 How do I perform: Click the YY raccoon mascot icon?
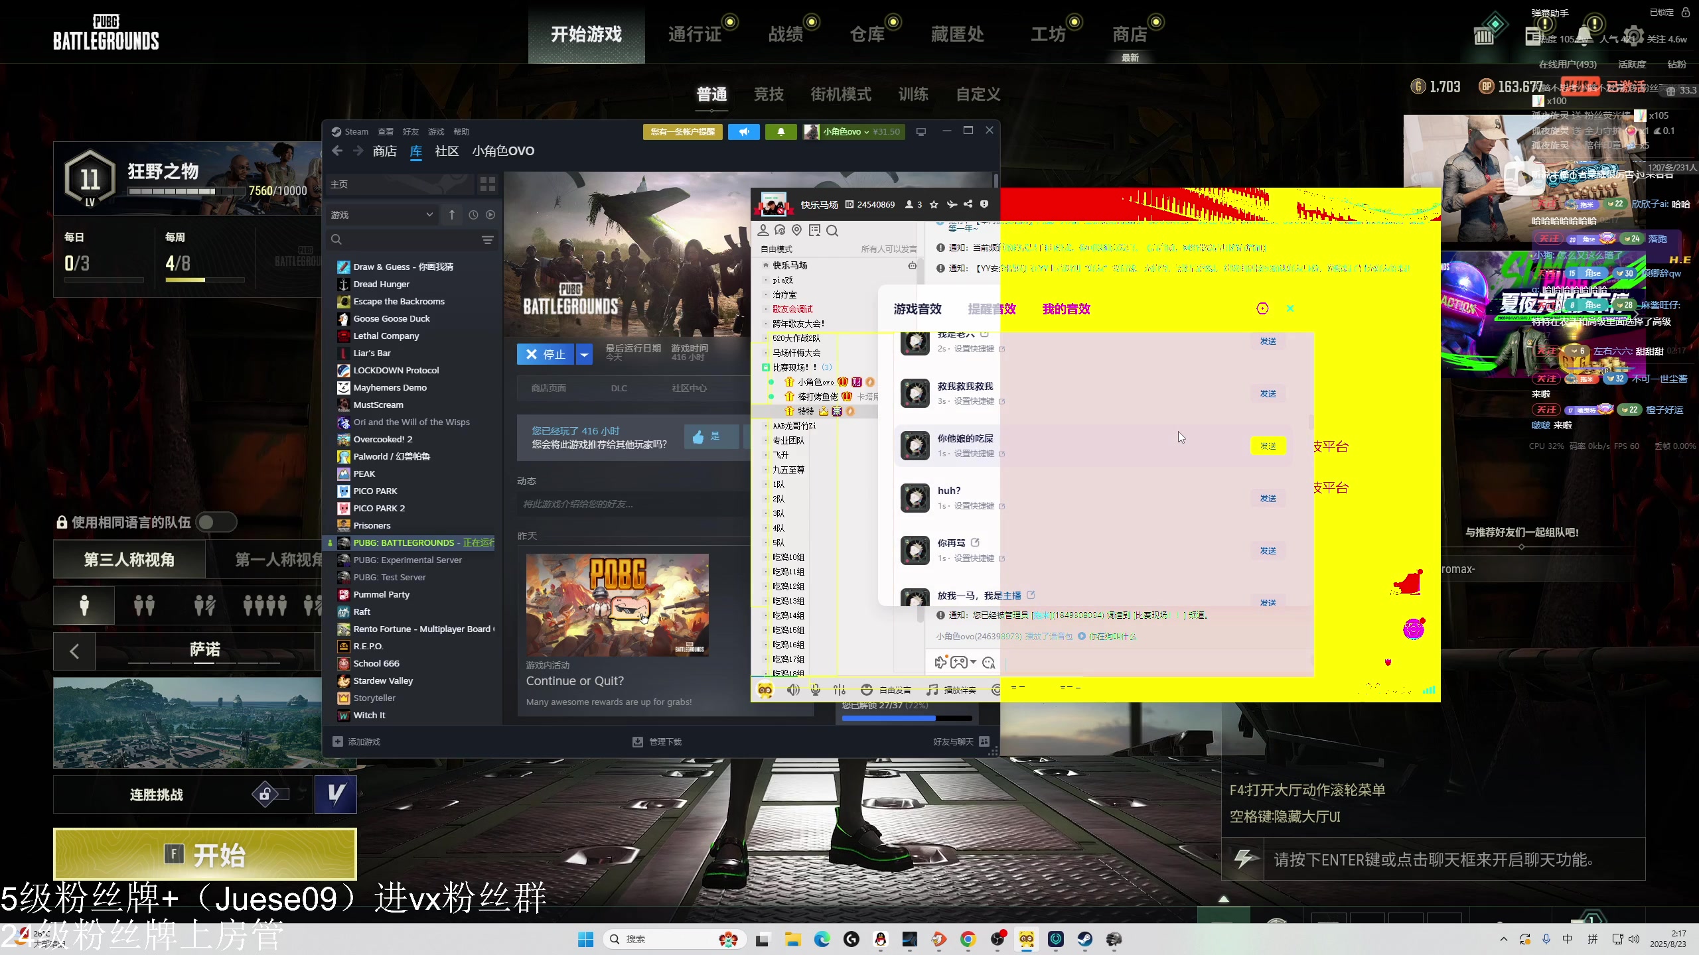coord(765,690)
